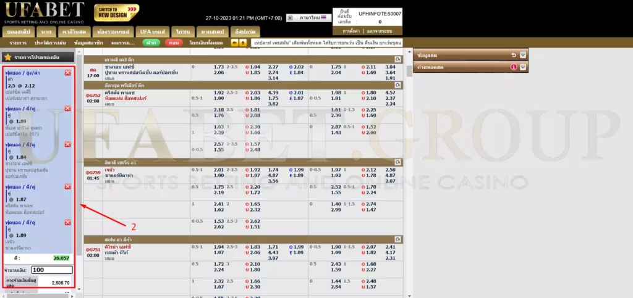Expand the ถ่ายทอดสด panel dropdown arrow
Image resolution: width=633 pixels, height=298 pixels.
coord(523,67)
